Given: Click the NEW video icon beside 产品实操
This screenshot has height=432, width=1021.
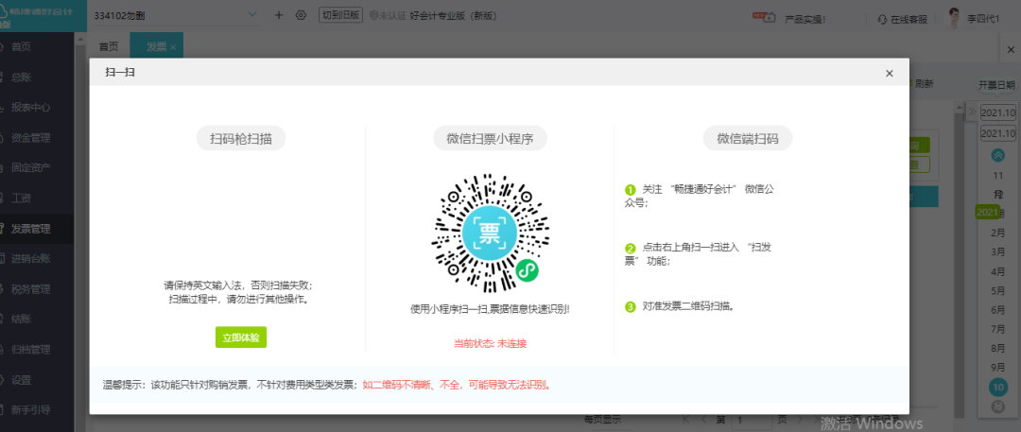Looking at the screenshot, I should click(763, 17).
